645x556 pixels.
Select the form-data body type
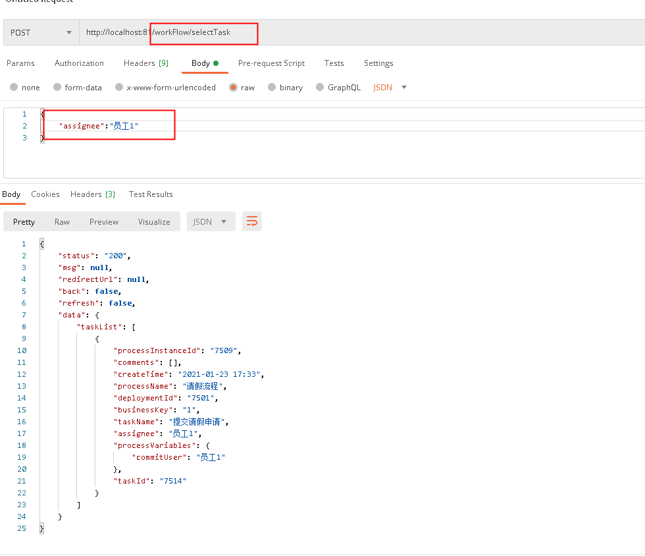point(78,88)
